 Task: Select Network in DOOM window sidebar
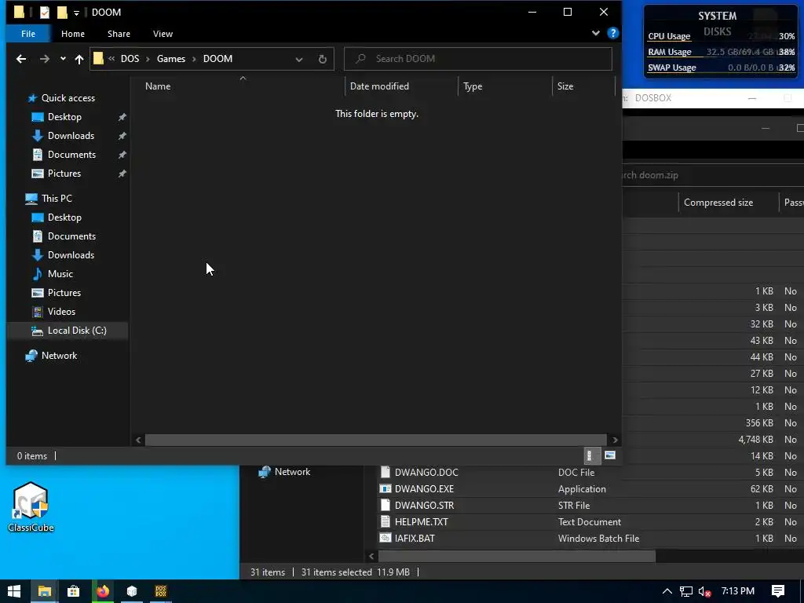pos(59,356)
